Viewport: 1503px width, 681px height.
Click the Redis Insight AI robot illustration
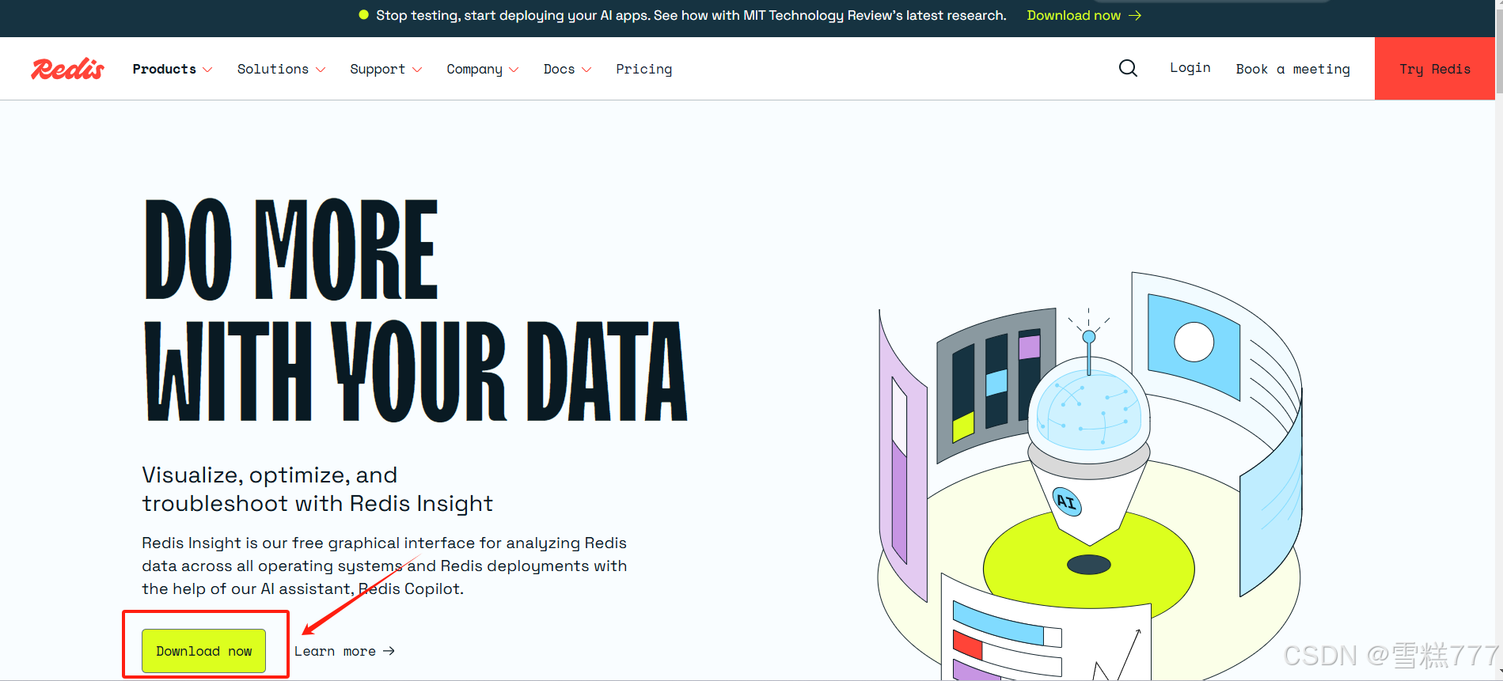(x=1089, y=475)
